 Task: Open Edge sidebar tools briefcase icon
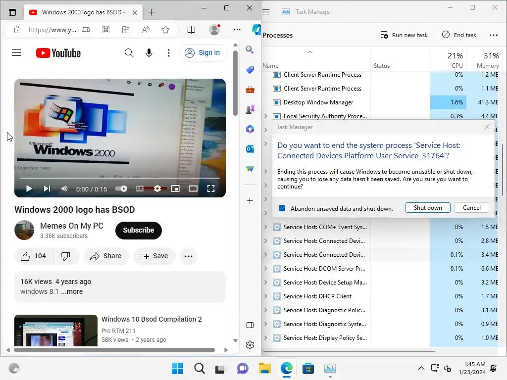[x=250, y=90]
